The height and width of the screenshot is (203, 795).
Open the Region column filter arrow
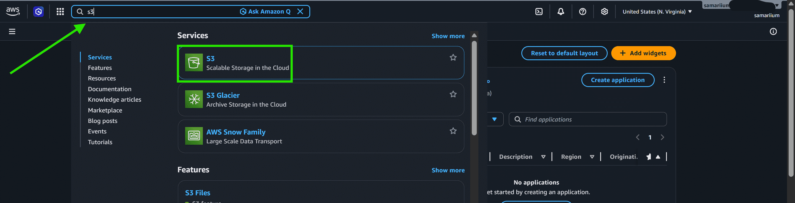click(x=592, y=157)
